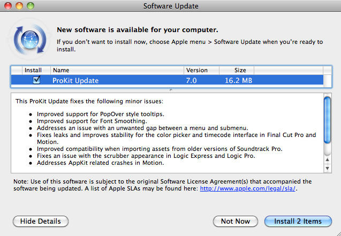Uncheck the ProKit Update install checkbox
Image resolution: width=341 pixels, height=236 pixels.
36,80
